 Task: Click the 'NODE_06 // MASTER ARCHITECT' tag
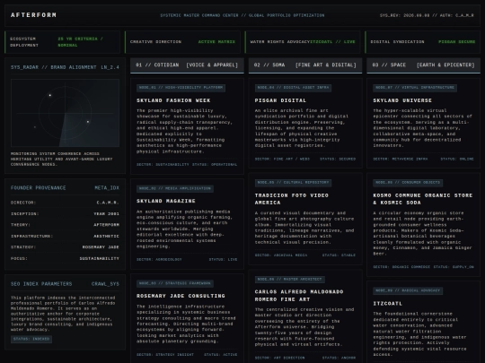[290, 280]
